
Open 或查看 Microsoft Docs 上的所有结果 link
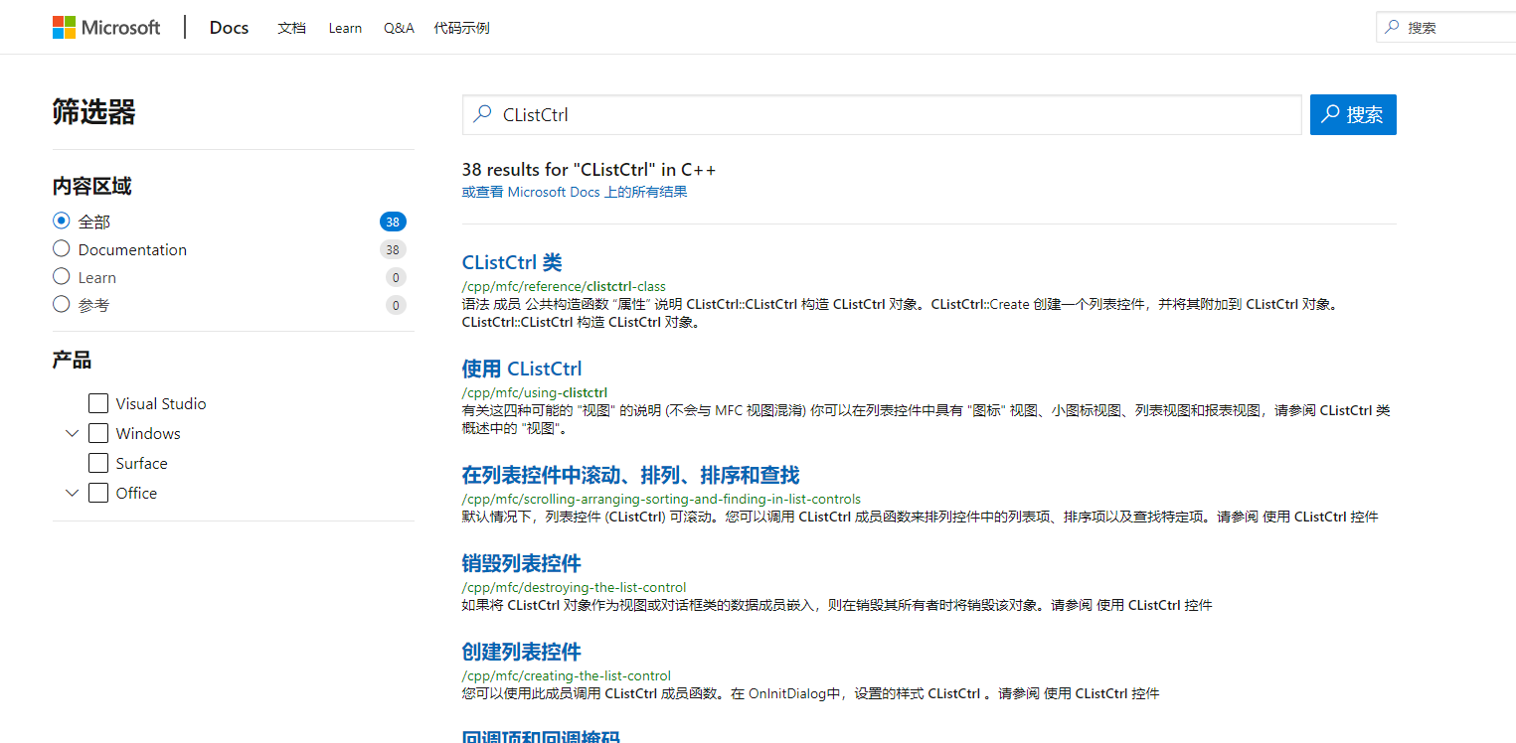pyautogui.click(x=575, y=192)
